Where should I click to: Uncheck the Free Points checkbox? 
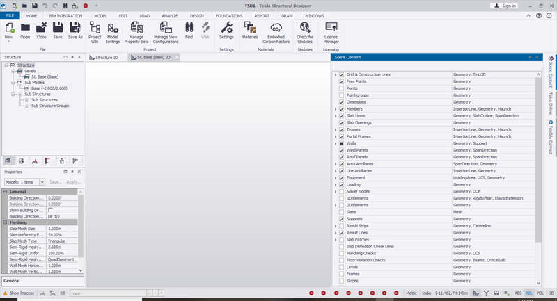[341, 81]
